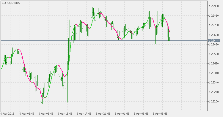Click the 1.22620 price scale label
The height and width of the screenshot is (117, 223).
[x=214, y=45]
